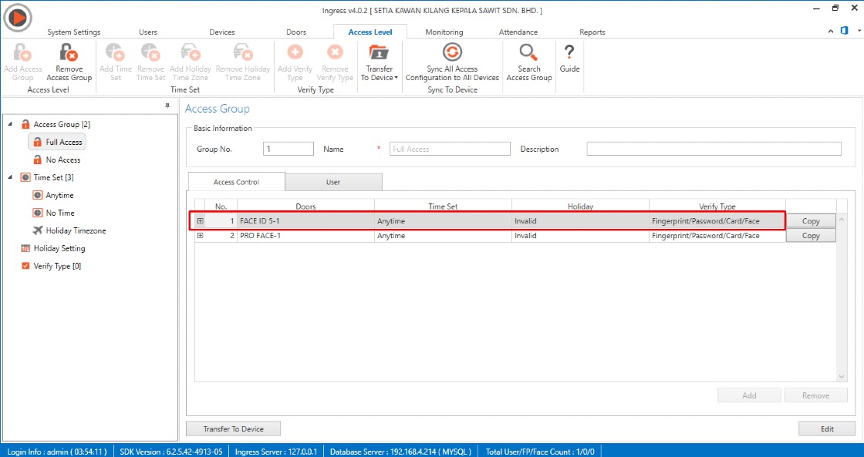Screen dimensions: 864x457
Task: Click the Add Verify Type icon
Action: tap(295, 53)
